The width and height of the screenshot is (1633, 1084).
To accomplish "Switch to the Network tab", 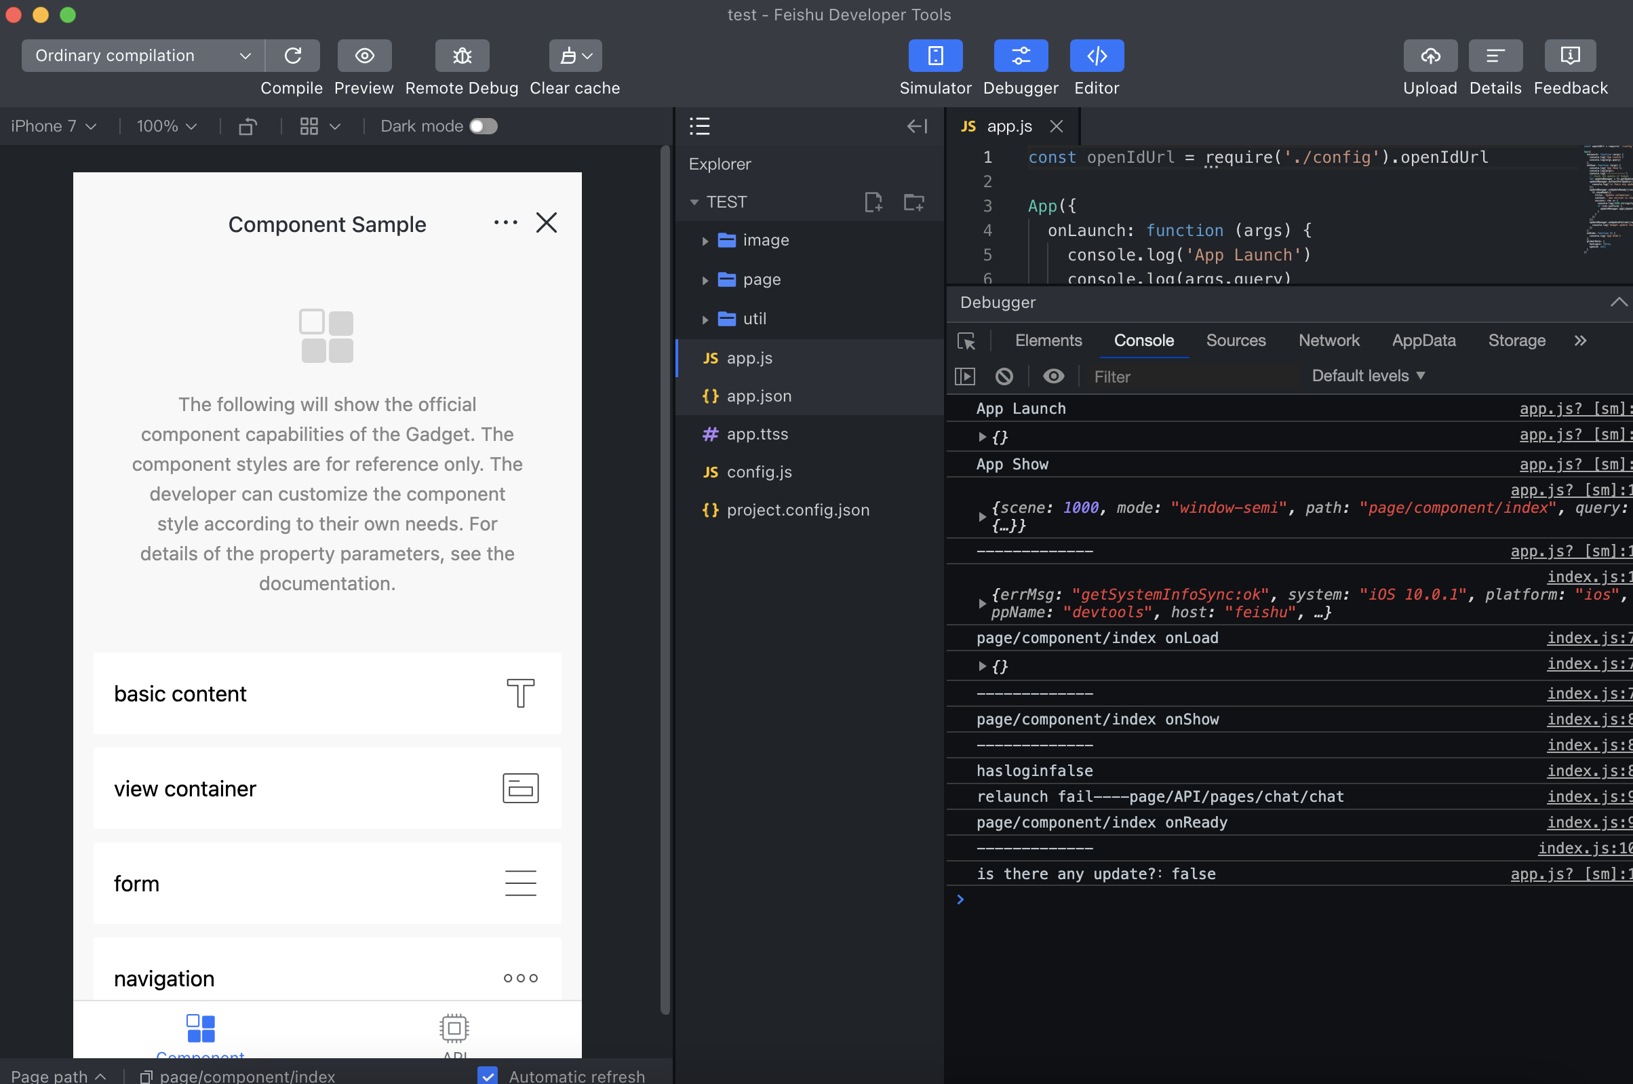I will 1329,341.
